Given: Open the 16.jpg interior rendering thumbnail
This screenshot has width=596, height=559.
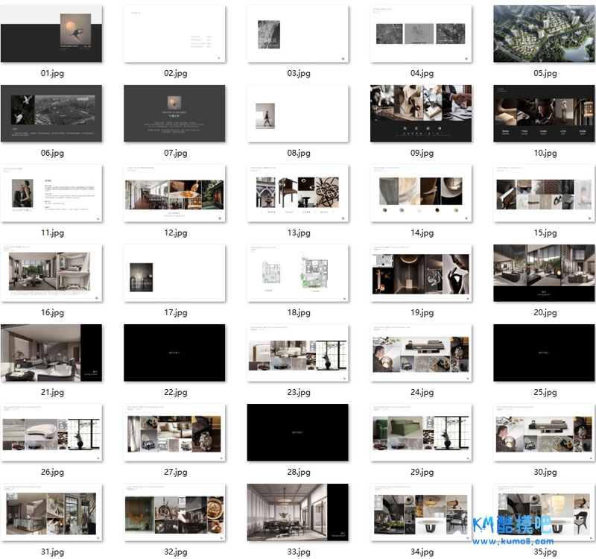Looking at the screenshot, I should [51, 273].
